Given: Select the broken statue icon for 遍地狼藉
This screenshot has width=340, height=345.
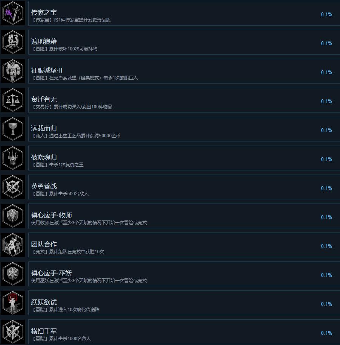Looking at the screenshot, I should [x=13, y=42].
